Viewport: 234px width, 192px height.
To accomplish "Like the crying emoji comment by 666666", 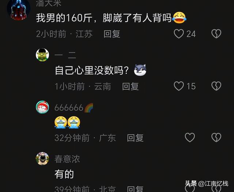I will click(x=190, y=137).
